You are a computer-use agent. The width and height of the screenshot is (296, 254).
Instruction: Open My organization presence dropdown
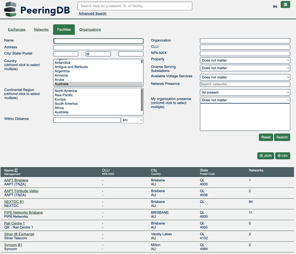point(245,100)
